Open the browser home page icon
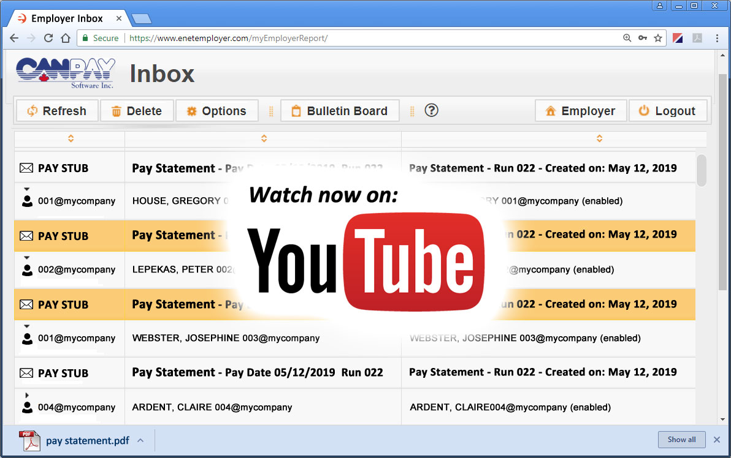 click(x=66, y=38)
